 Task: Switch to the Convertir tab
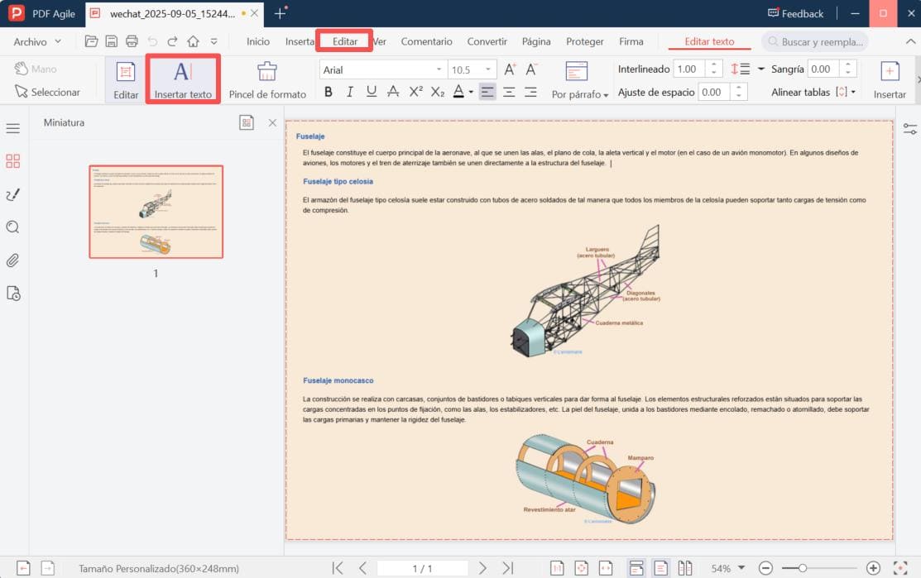pos(487,41)
